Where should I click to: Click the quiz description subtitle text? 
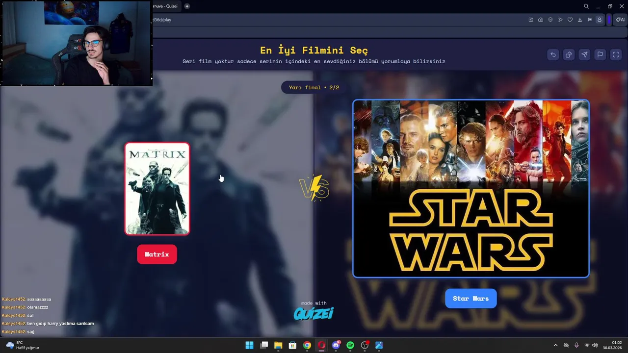(314, 61)
